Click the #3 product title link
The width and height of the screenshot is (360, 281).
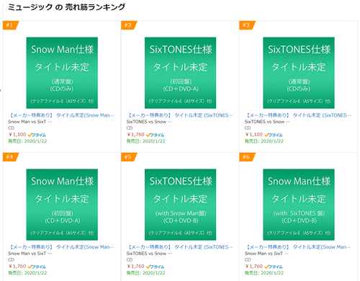pyautogui.click(x=298, y=115)
